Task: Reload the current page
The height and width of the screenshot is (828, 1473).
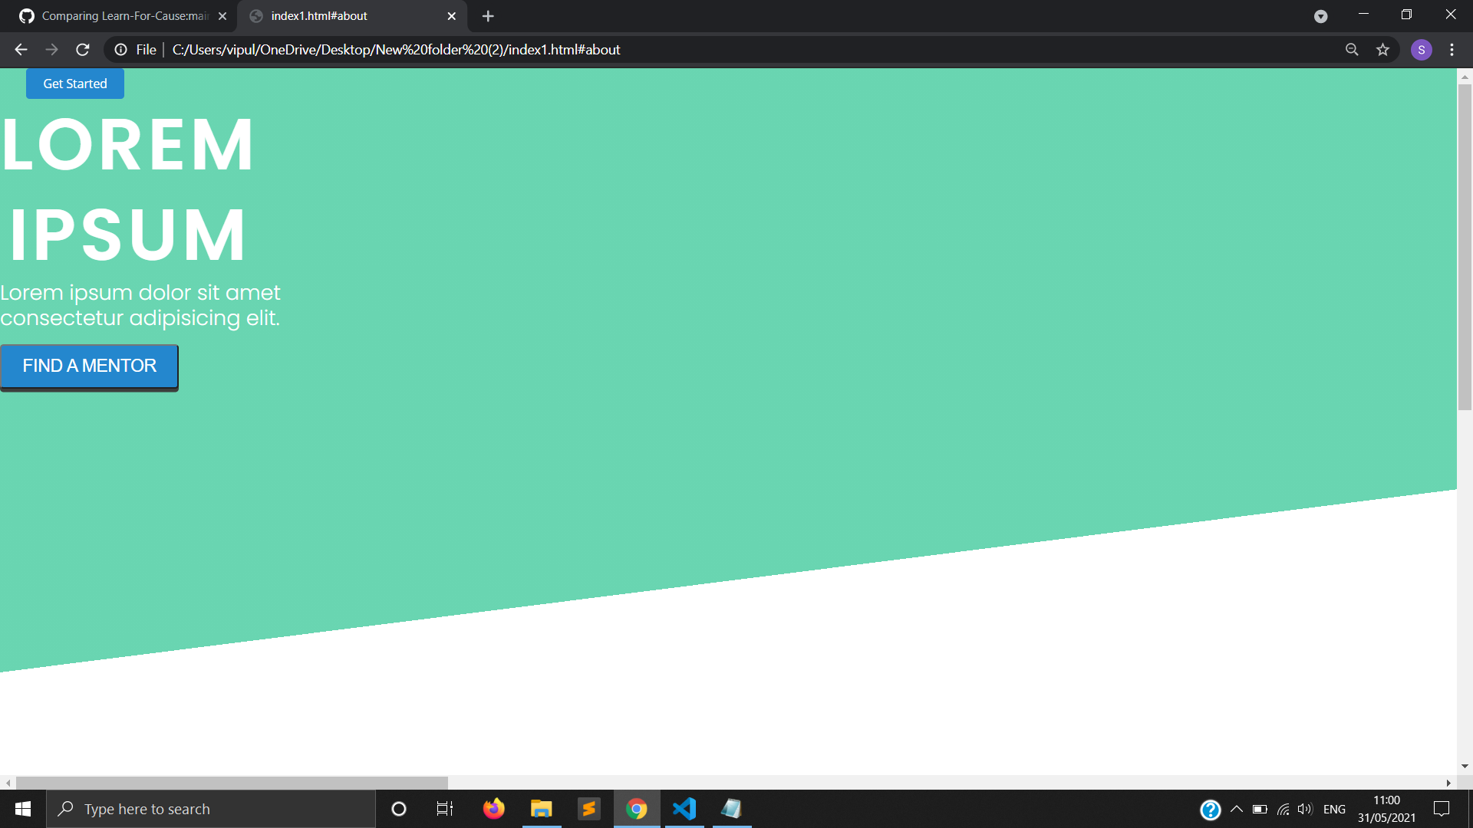Action: pos(83,50)
